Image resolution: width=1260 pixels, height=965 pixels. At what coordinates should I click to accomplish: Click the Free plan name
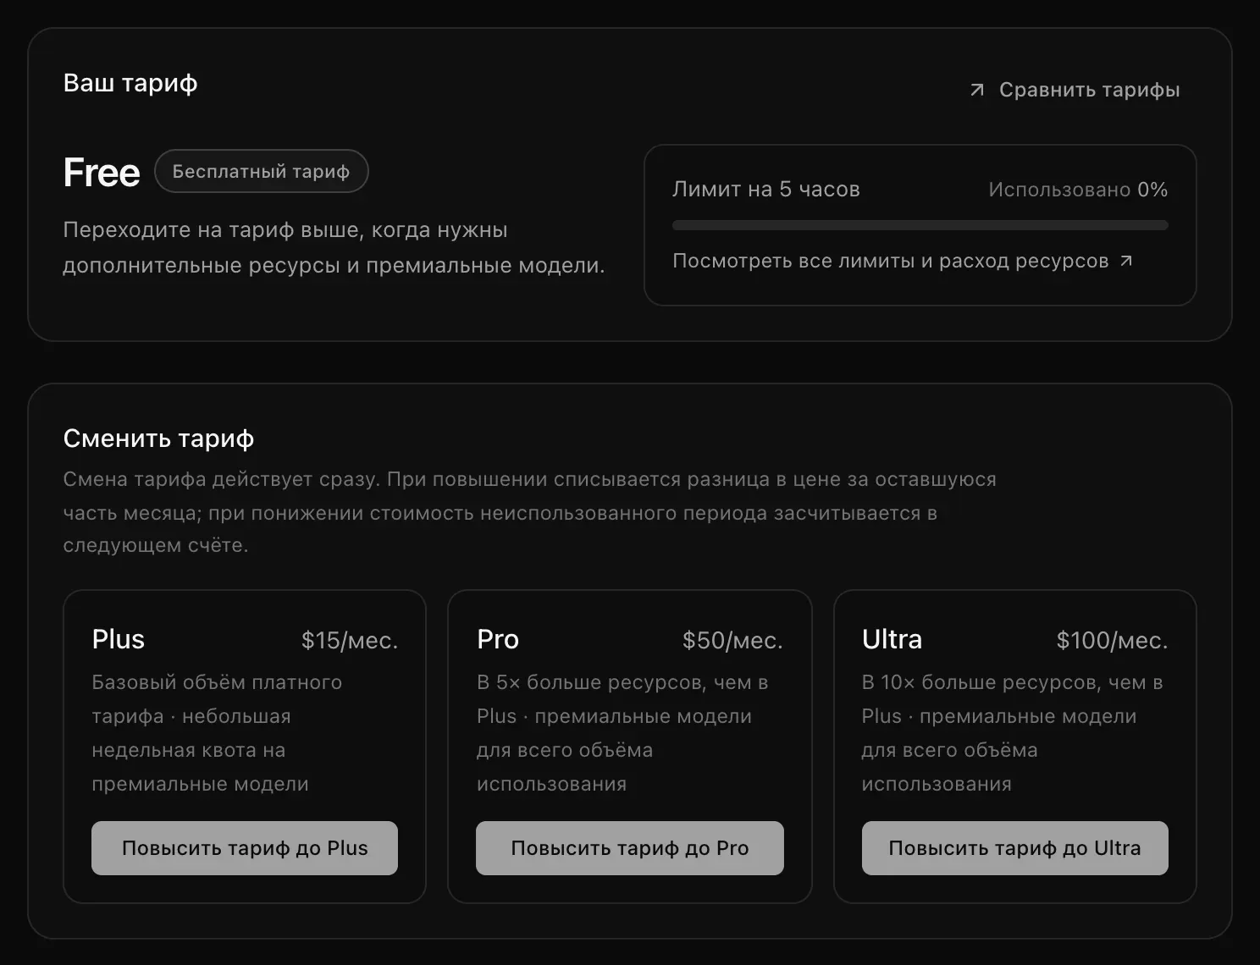102,172
